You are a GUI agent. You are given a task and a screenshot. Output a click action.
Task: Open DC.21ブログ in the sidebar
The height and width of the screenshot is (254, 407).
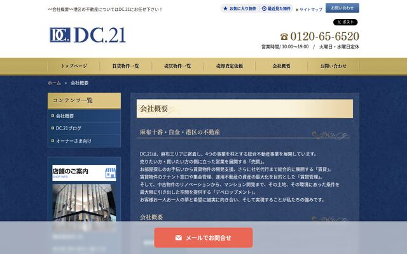click(85, 128)
